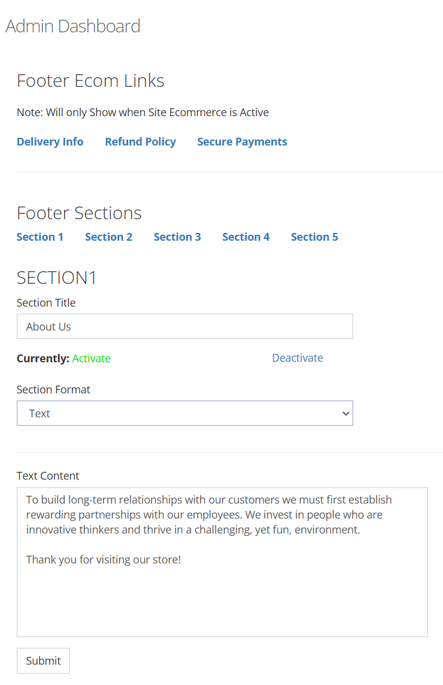Open the Secure Payments link
443x685 pixels.
[242, 141]
